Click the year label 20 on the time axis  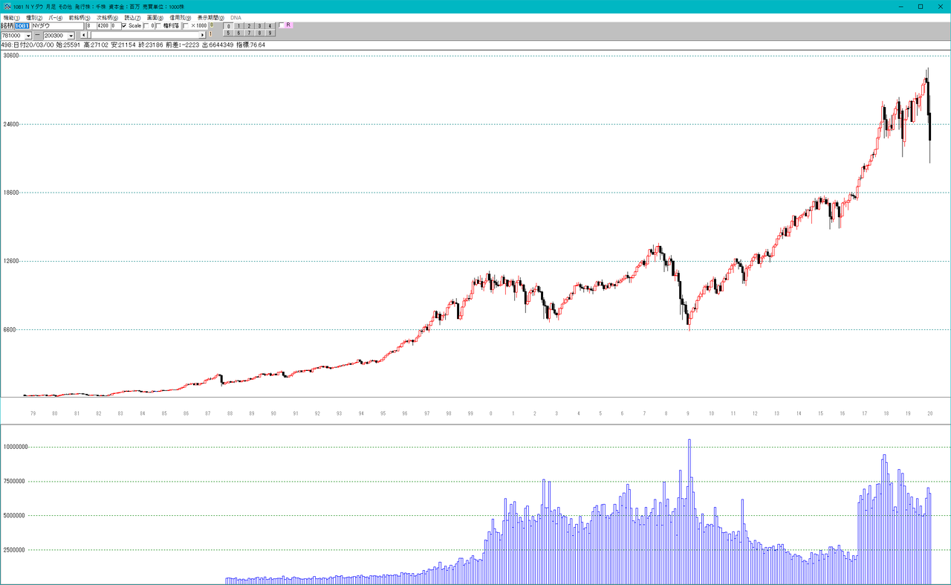(x=929, y=413)
